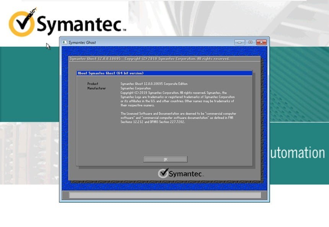Click the Product label in the About dialog
This screenshot has width=329, height=227.
(92, 84)
